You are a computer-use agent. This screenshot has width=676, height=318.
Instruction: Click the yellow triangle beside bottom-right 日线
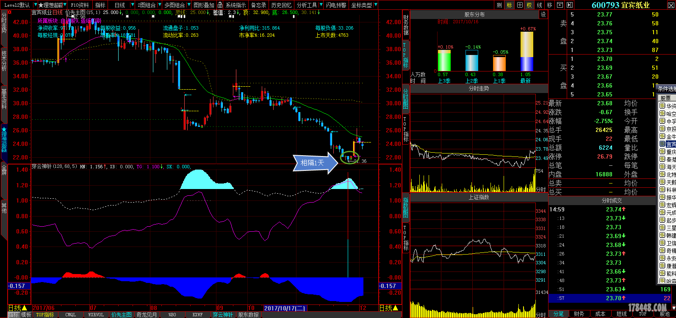396,308
